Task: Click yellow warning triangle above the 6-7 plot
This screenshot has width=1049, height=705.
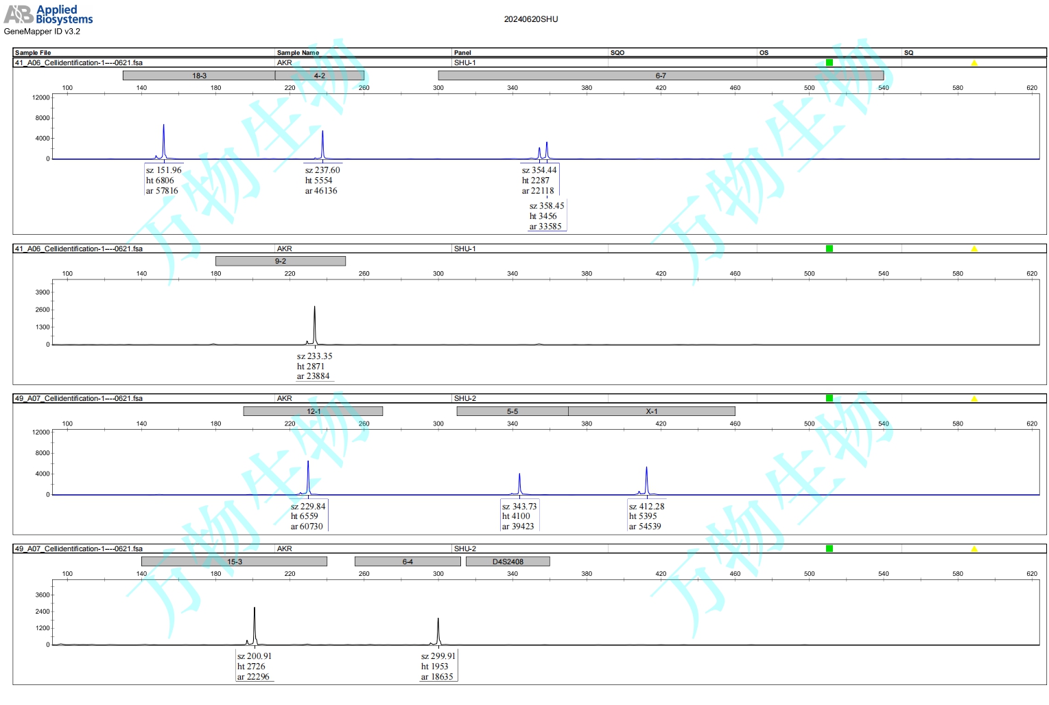Action: pyautogui.click(x=974, y=63)
